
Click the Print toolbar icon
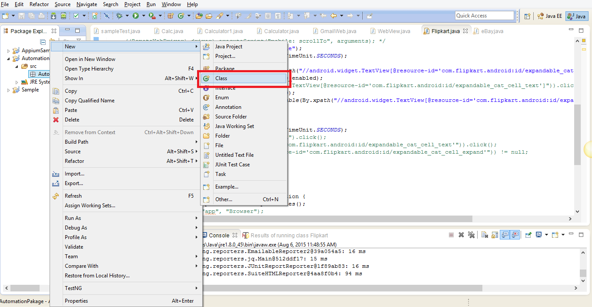[41, 16]
